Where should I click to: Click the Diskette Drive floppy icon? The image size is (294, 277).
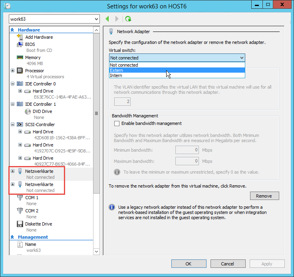coord(20,224)
